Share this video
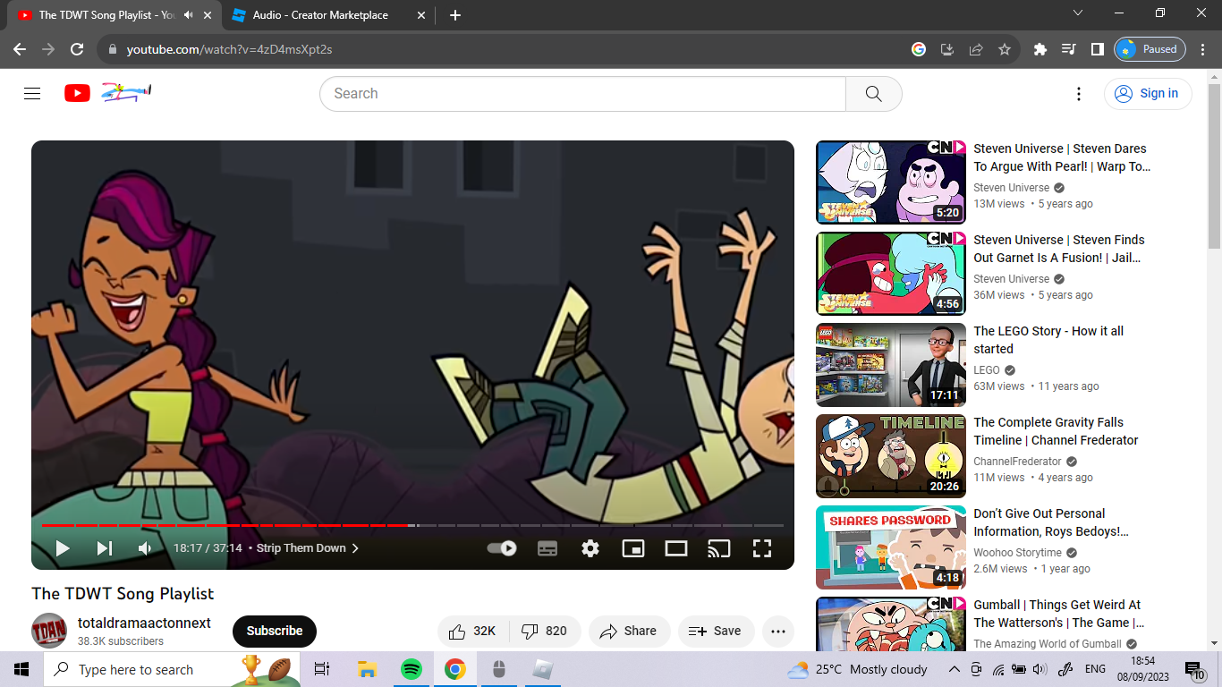The image size is (1222, 687). click(629, 631)
